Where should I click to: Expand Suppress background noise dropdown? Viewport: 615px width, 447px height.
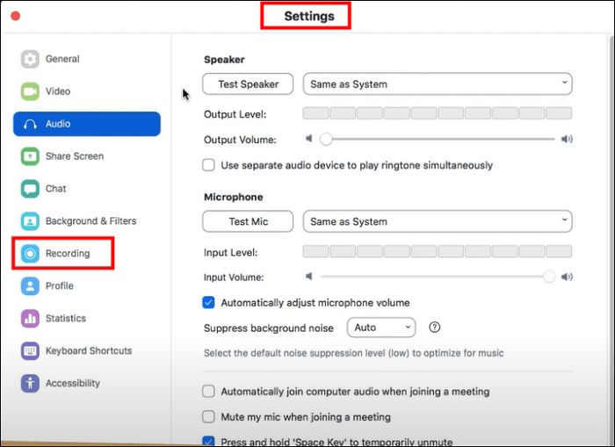382,328
